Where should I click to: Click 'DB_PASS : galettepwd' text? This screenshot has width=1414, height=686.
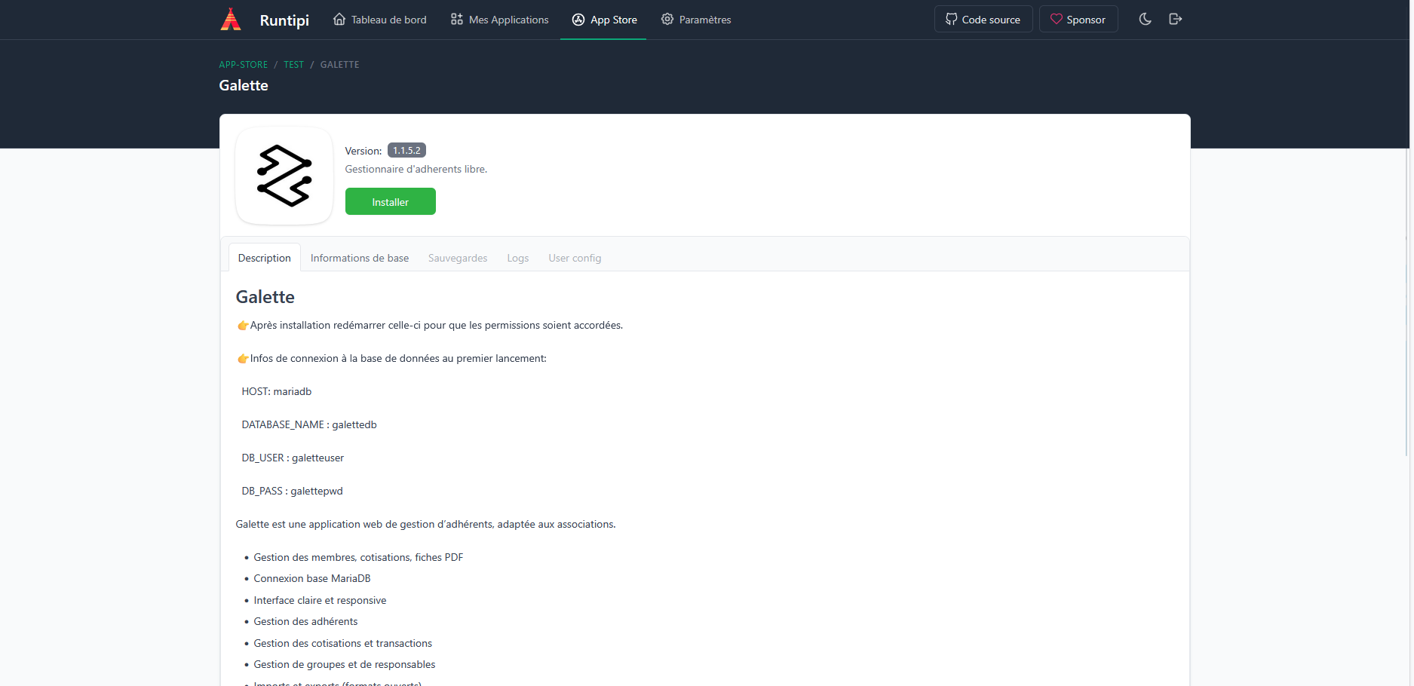click(x=292, y=491)
